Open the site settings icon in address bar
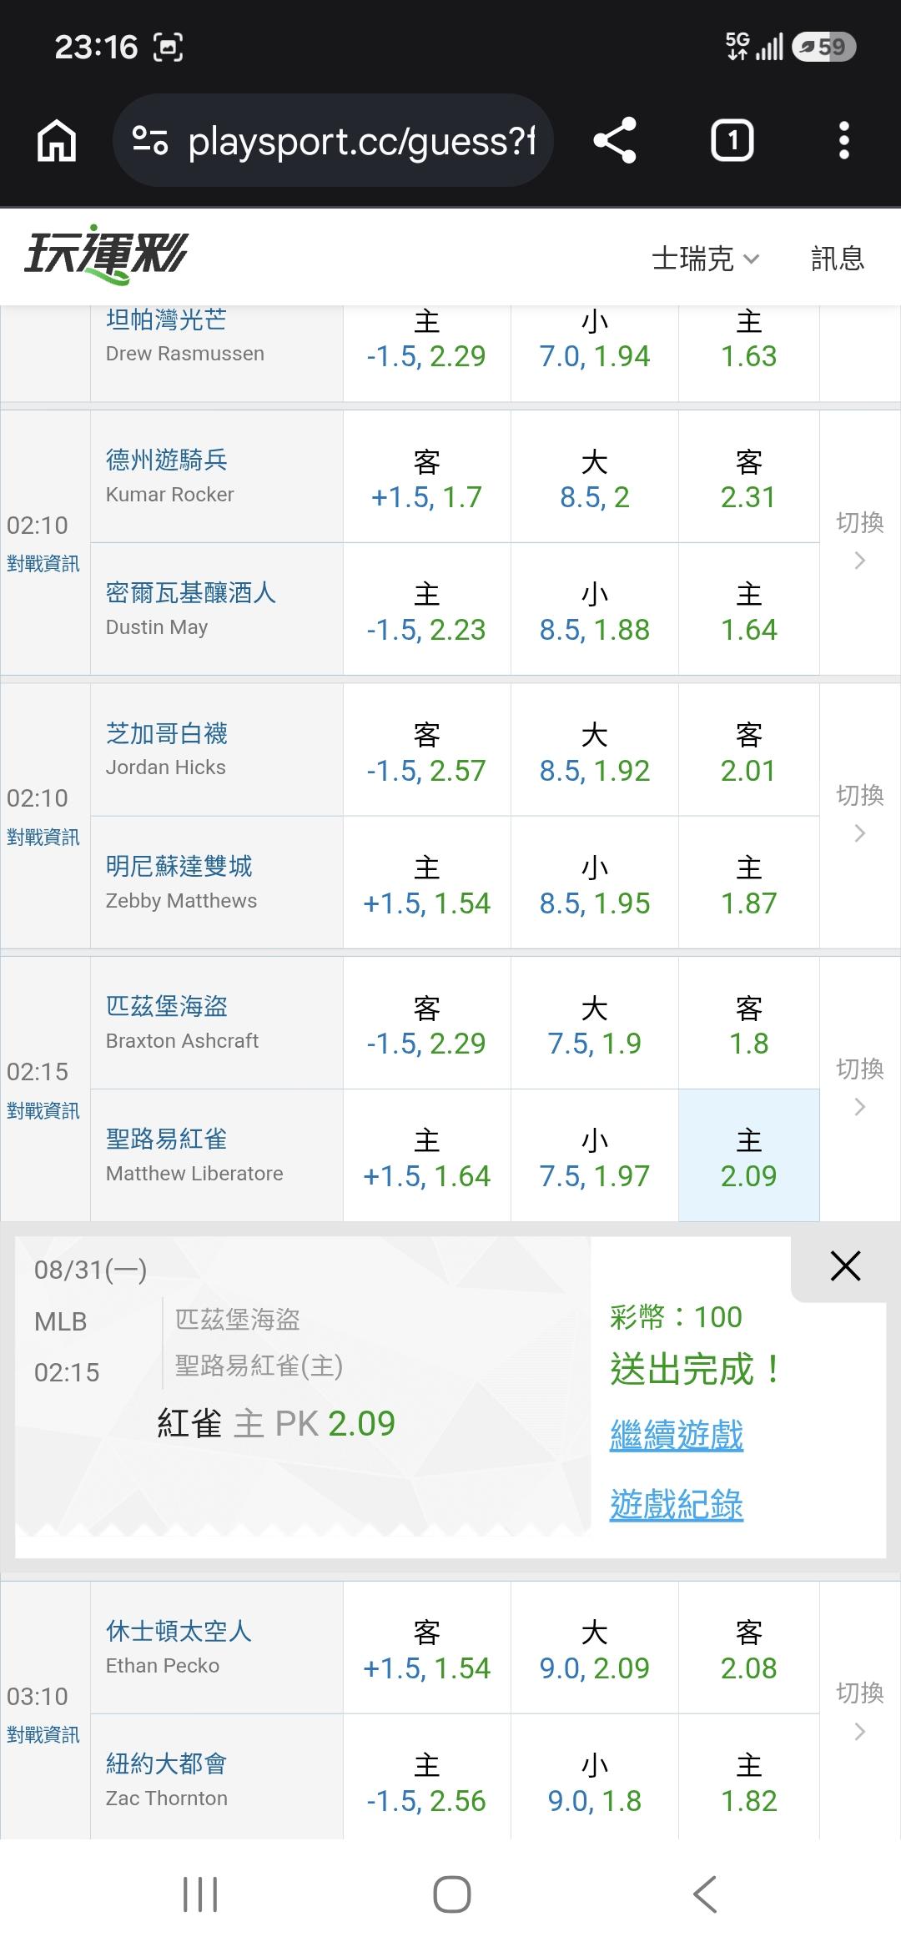901x1952 pixels. pos(151,140)
